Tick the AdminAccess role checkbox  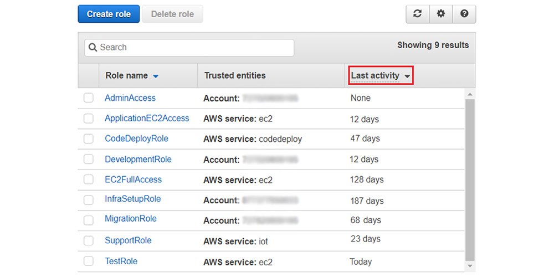[x=88, y=98]
